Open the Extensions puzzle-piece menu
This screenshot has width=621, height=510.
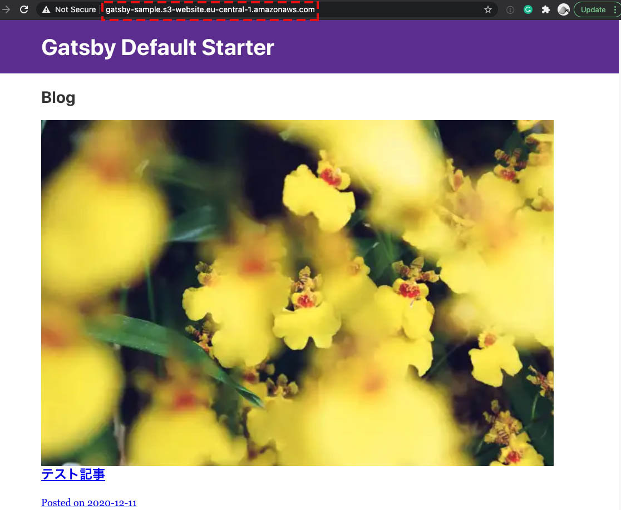click(545, 9)
